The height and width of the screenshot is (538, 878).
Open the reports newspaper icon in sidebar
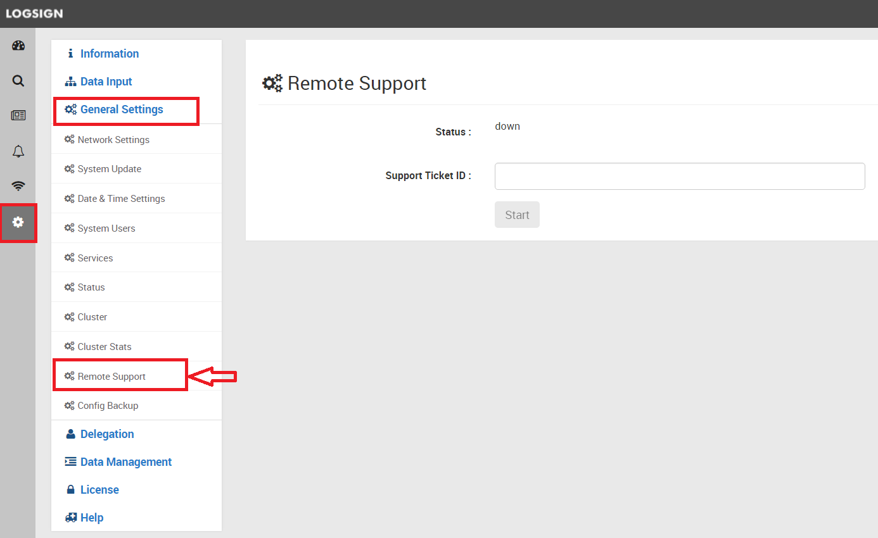click(x=18, y=115)
